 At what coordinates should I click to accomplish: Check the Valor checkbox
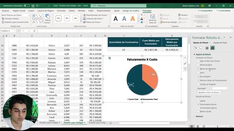pos(198,72)
